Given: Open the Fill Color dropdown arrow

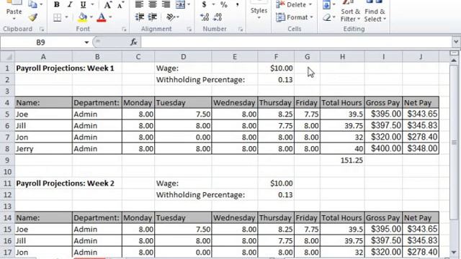Looking at the screenshot, I should [91, 17].
